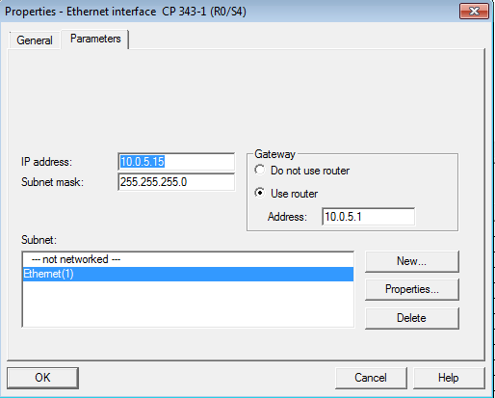Open subnet Properties button

412,289
